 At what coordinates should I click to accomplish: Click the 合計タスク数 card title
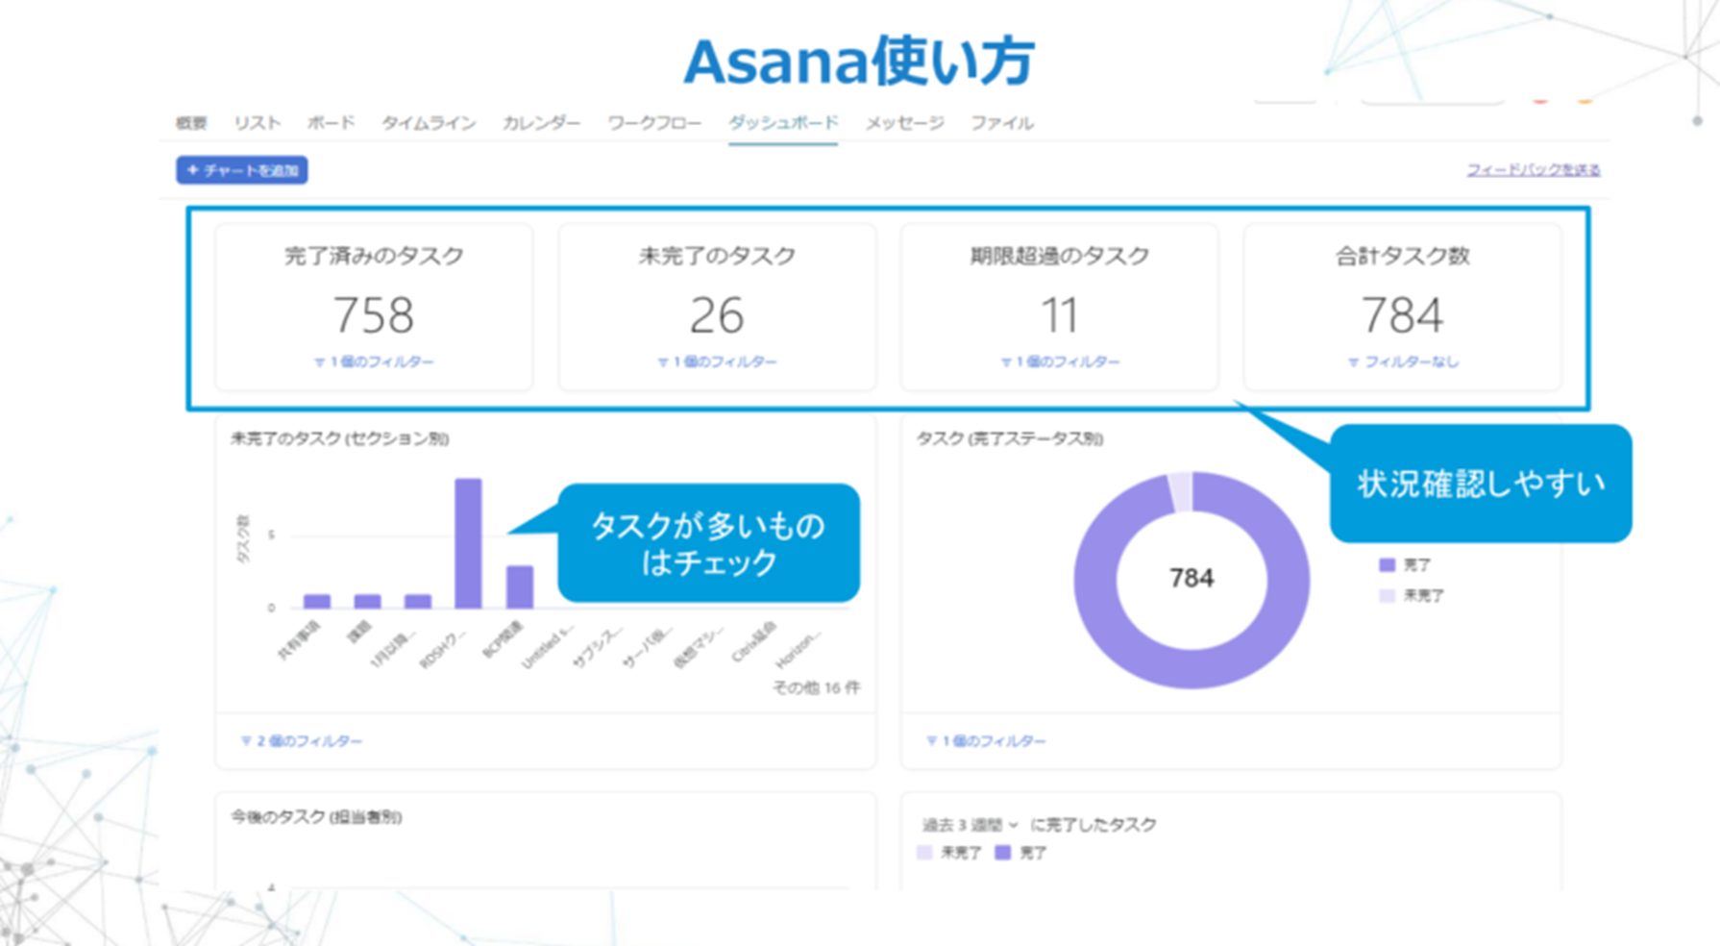click(1403, 256)
